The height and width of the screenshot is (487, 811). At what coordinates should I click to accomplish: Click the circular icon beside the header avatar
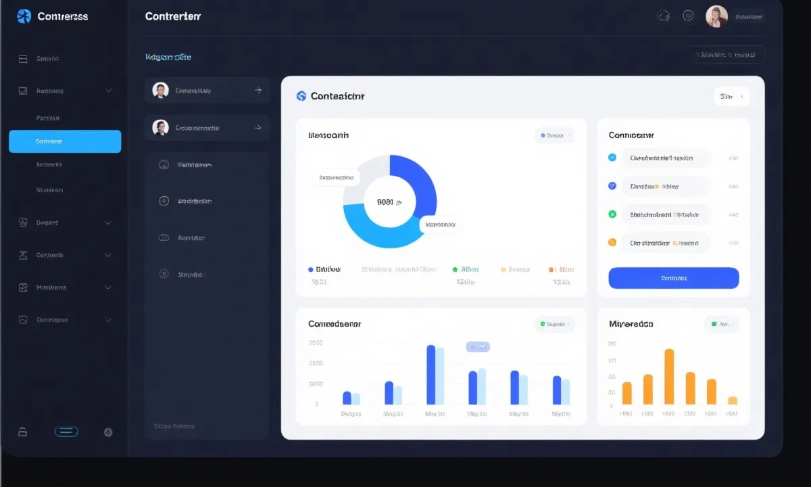pyautogui.click(x=688, y=16)
